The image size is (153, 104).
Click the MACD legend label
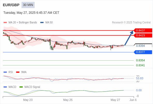pyautogui.click(x=12, y=87)
